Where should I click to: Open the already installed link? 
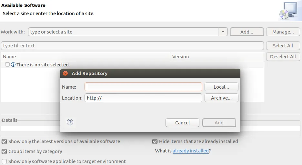(x=190, y=151)
